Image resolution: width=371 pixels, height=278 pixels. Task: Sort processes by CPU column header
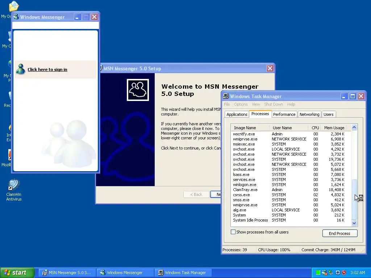tap(315, 128)
